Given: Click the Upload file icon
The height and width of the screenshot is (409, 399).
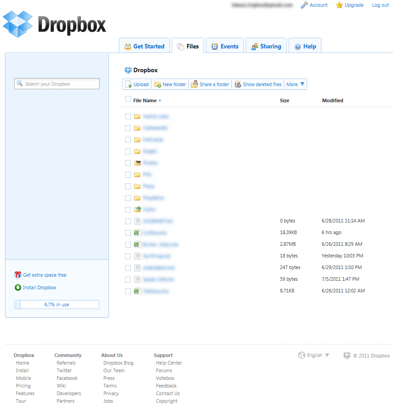Looking at the screenshot, I should (x=128, y=84).
